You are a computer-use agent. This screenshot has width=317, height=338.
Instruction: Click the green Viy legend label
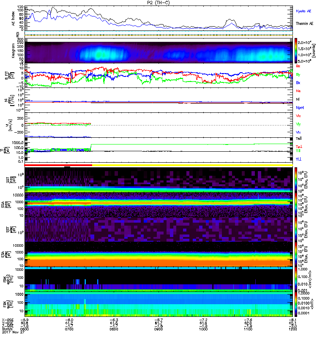point(298,124)
